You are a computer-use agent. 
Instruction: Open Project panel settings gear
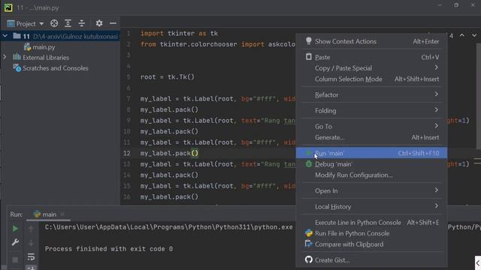point(99,23)
